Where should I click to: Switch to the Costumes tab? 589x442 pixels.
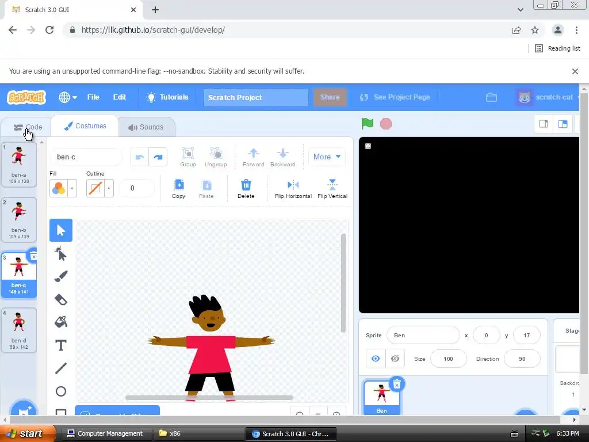coord(85,126)
